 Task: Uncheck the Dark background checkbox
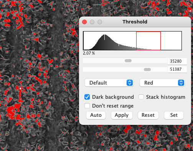(x=87, y=97)
